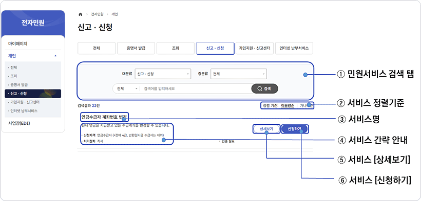Viewport: 421px width, 201px height.
Task: Open the 대분류 dropdown
Action: point(163,74)
